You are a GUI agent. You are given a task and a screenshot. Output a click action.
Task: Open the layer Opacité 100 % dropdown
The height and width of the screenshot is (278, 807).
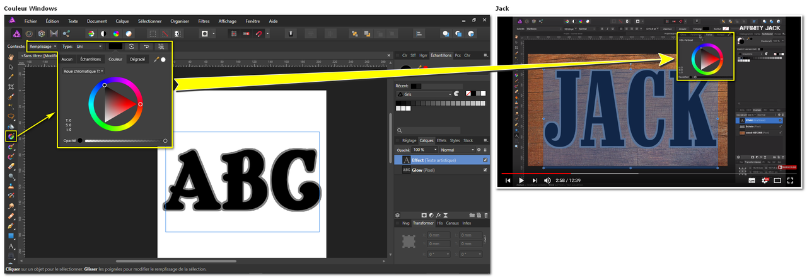coord(424,150)
